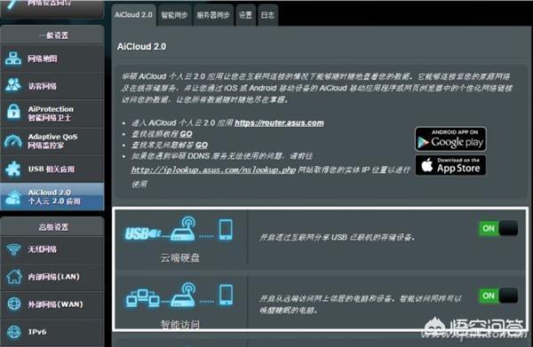Open LAN house icon in sidebar

coord(14,276)
